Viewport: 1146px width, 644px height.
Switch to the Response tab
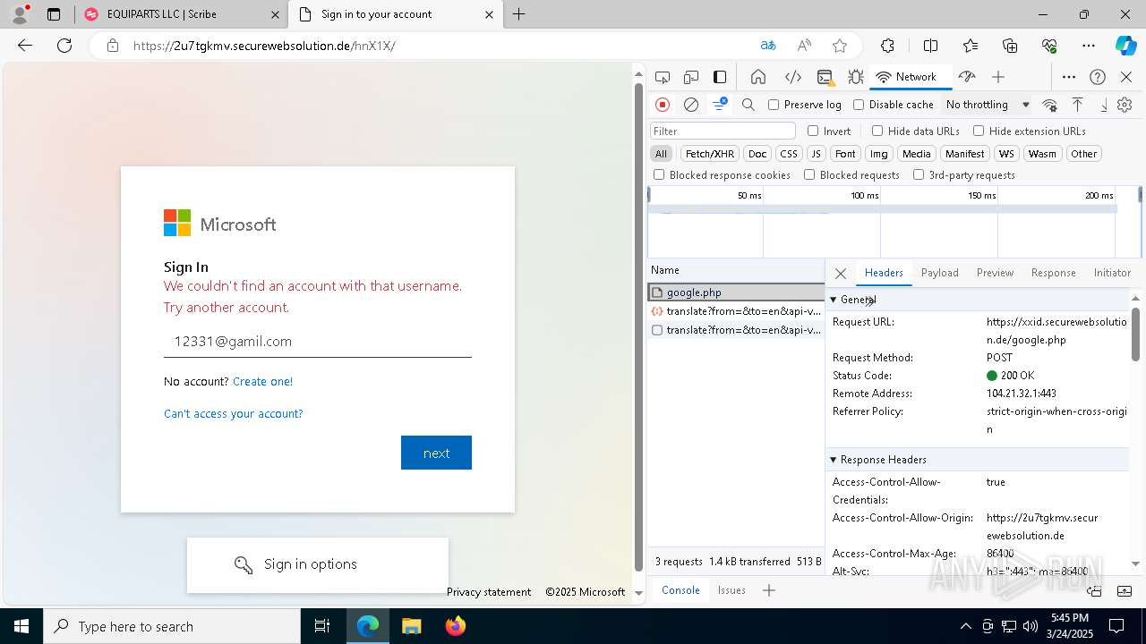coord(1053,273)
